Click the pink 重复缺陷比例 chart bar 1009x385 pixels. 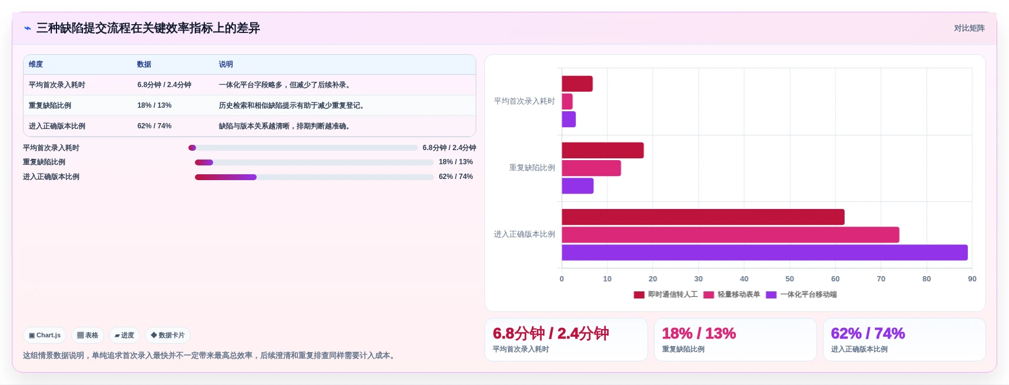592,168
